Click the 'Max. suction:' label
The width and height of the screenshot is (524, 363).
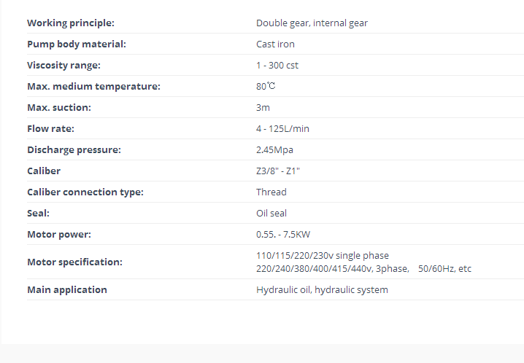59,107
